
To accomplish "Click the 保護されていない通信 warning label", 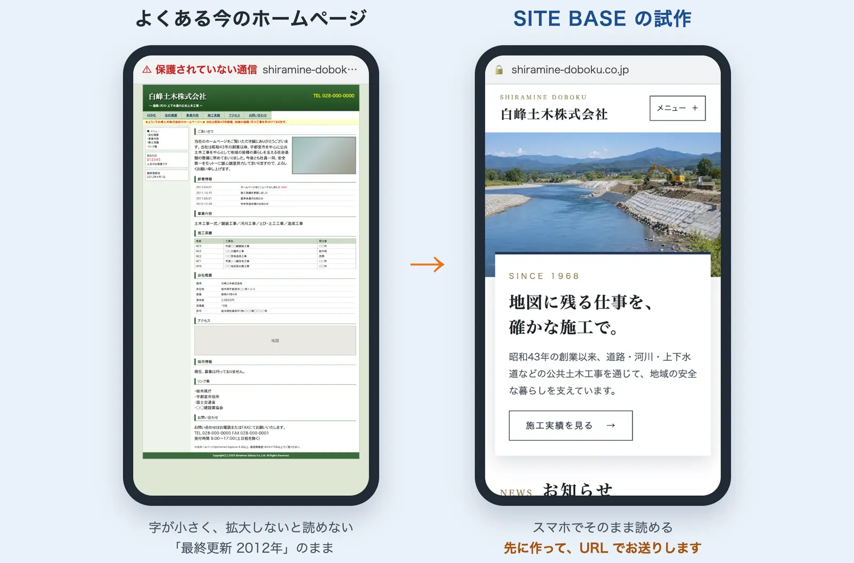I will pos(206,69).
